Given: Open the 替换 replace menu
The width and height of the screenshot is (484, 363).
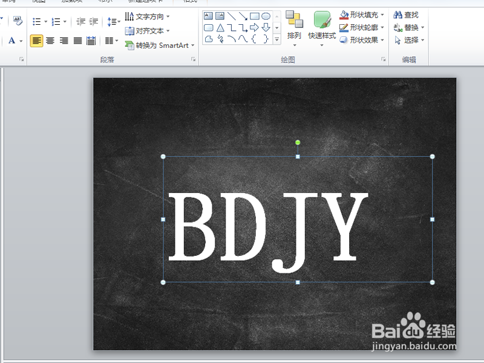Looking at the screenshot, I should [409, 27].
